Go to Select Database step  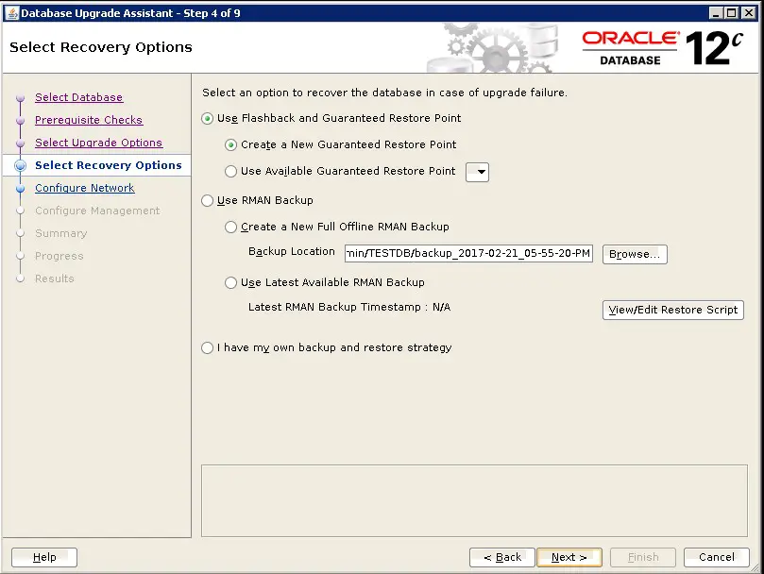coord(79,97)
